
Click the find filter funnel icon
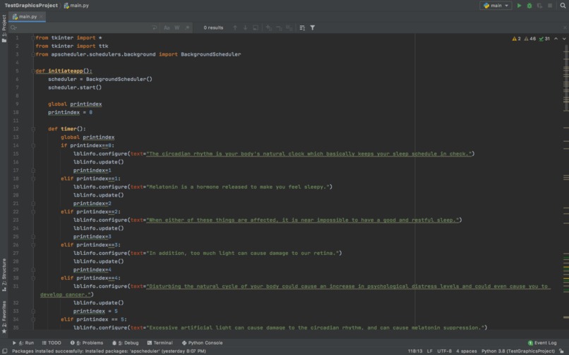pos(313,27)
